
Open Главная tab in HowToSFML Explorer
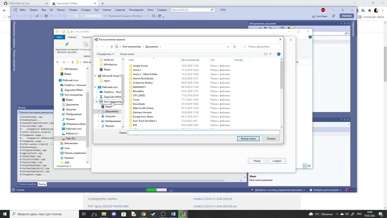tap(72, 37)
